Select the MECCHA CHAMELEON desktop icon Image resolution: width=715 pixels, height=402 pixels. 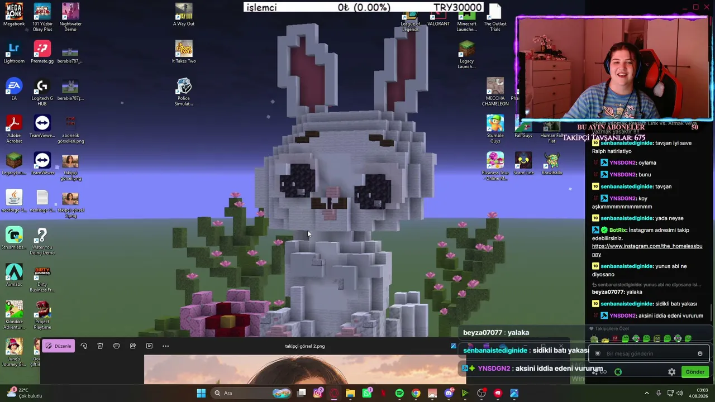coord(495,92)
